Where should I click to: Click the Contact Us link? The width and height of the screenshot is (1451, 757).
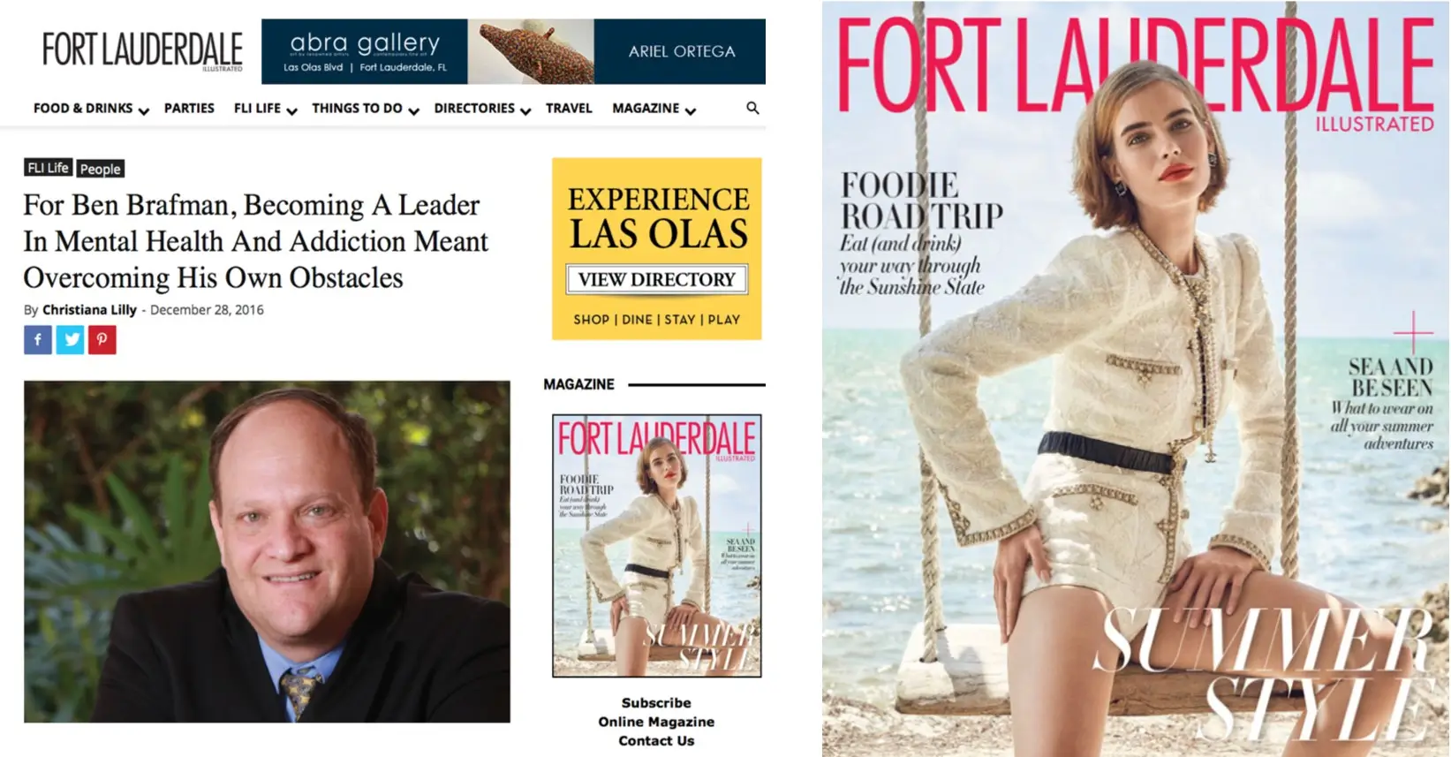(656, 741)
